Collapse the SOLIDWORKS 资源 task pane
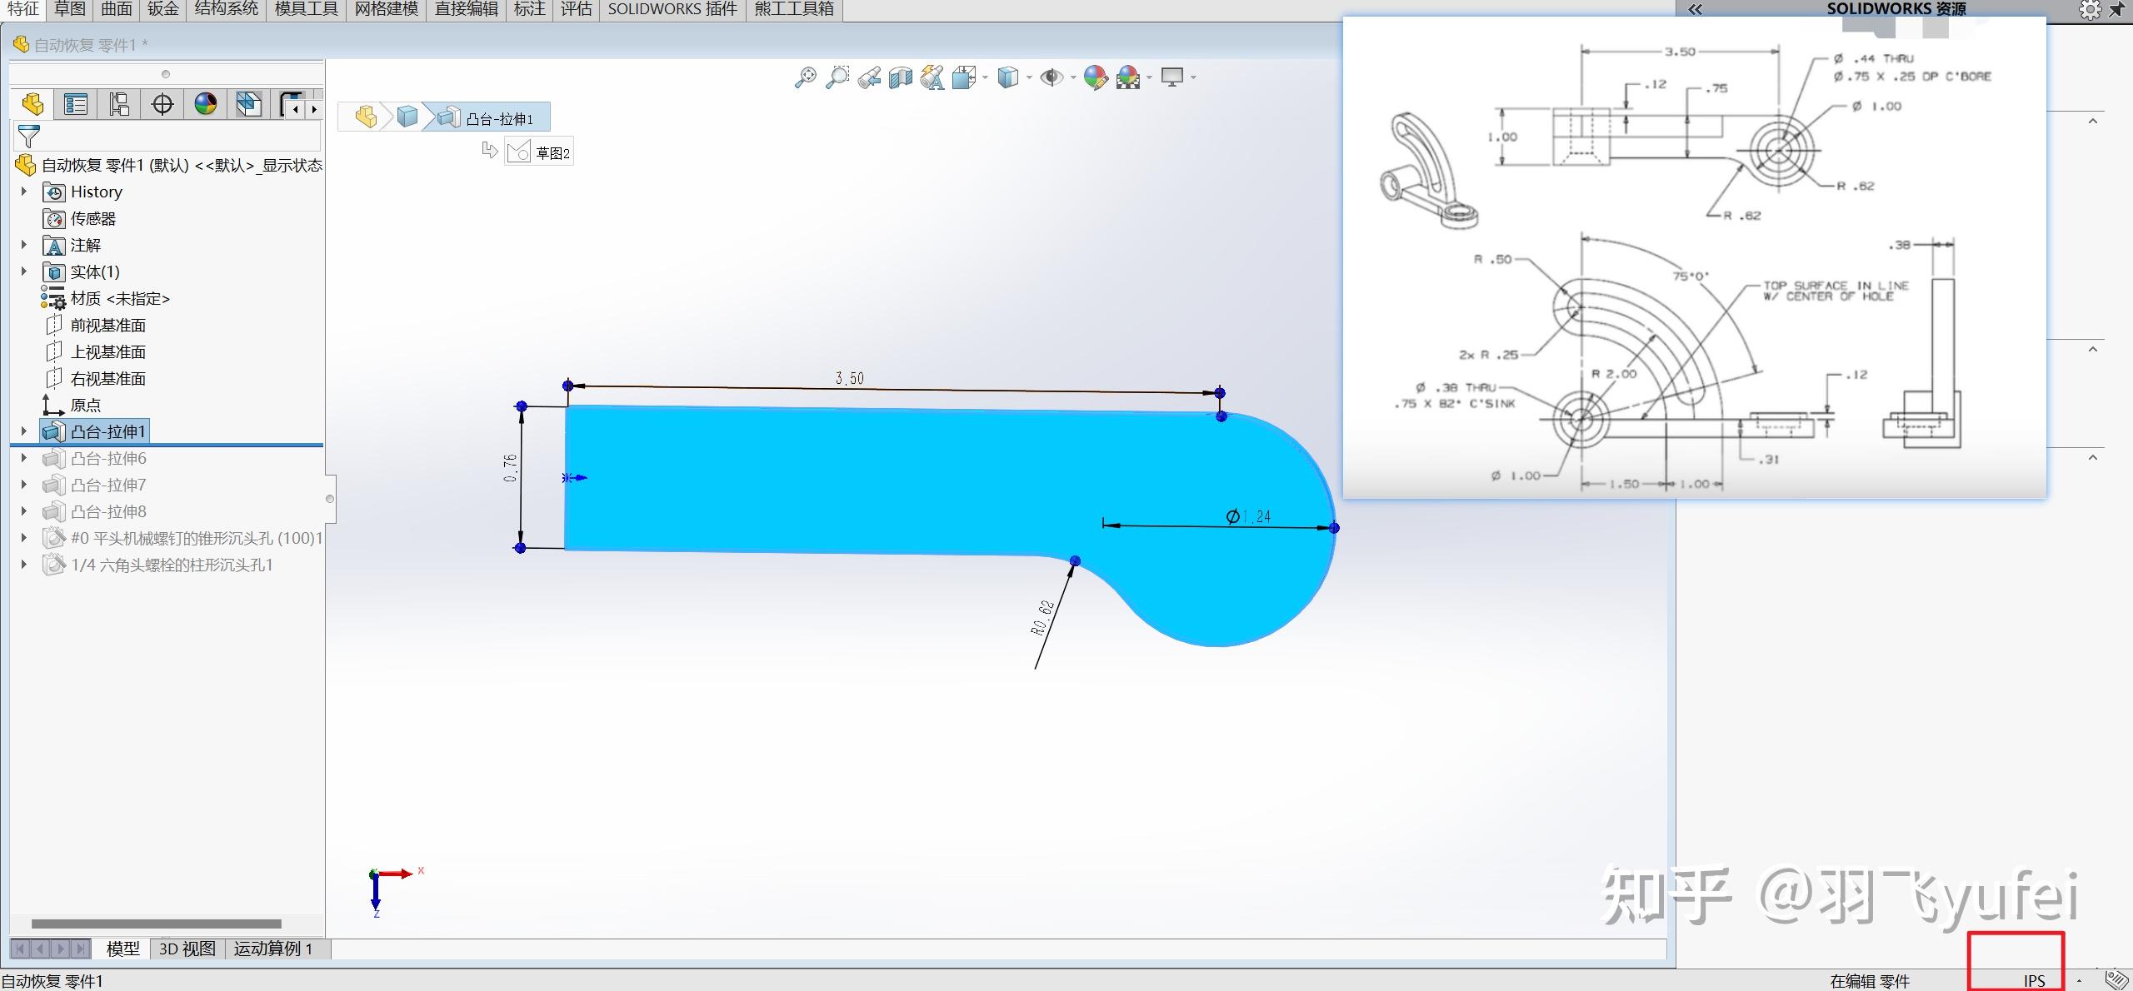This screenshot has width=2133, height=991. (1696, 9)
